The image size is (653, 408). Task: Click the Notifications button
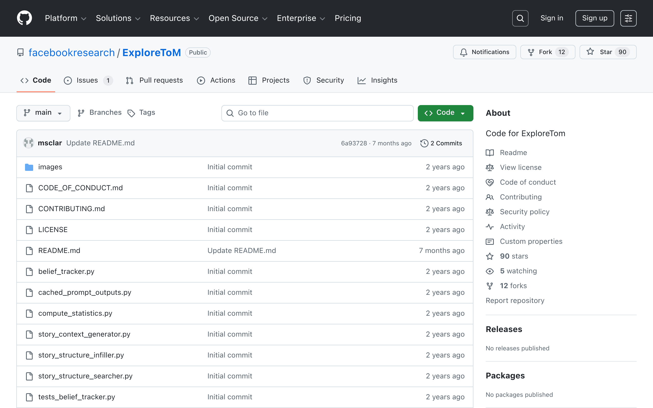click(x=484, y=52)
